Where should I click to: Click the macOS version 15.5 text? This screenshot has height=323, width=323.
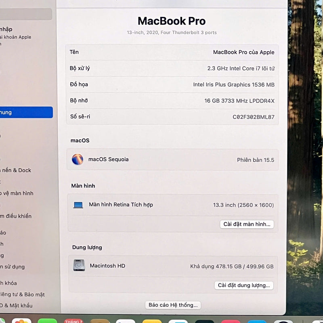[255, 160]
